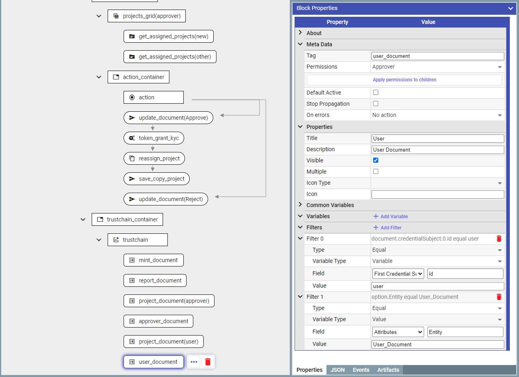Switch to the JSON tab
519x377 pixels.
[x=337, y=370]
